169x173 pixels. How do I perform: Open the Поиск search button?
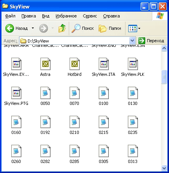click(x=83, y=28)
